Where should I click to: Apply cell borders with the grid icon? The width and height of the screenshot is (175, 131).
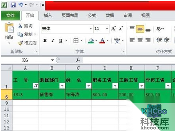[76, 41]
